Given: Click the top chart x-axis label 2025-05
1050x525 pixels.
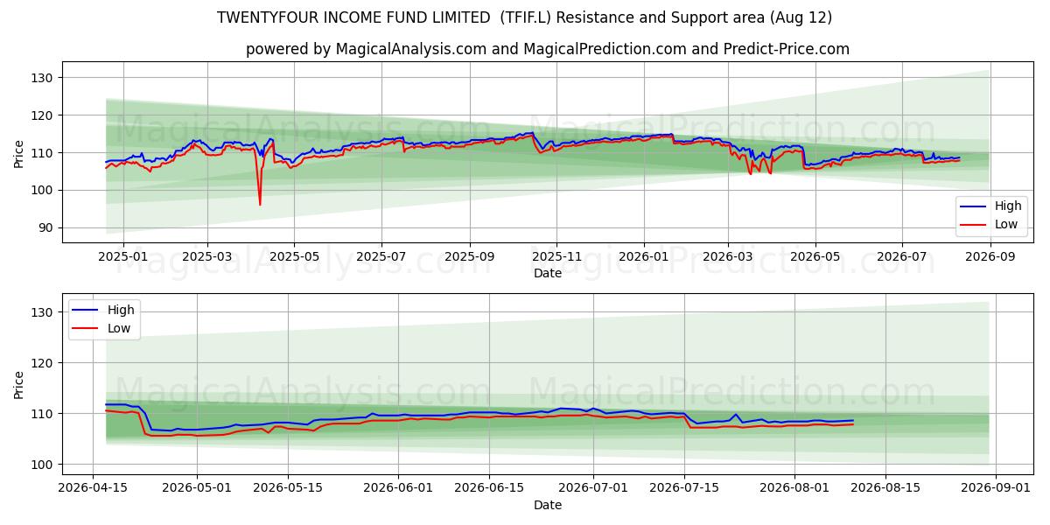Looking at the screenshot, I should (294, 257).
